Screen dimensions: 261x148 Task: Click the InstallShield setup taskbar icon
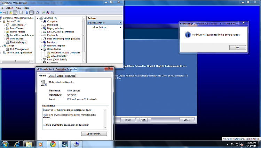(x=65, y=144)
